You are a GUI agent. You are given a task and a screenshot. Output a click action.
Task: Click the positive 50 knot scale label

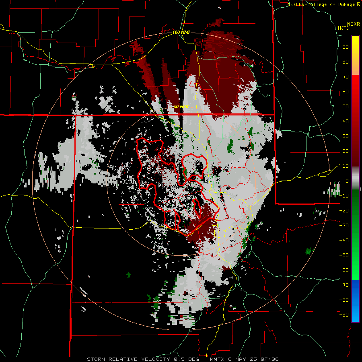pos(346,107)
